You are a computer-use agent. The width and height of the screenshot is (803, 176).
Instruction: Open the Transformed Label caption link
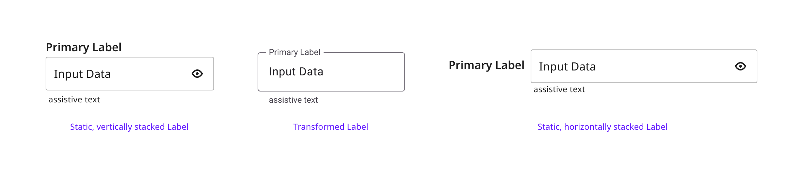pyautogui.click(x=331, y=127)
